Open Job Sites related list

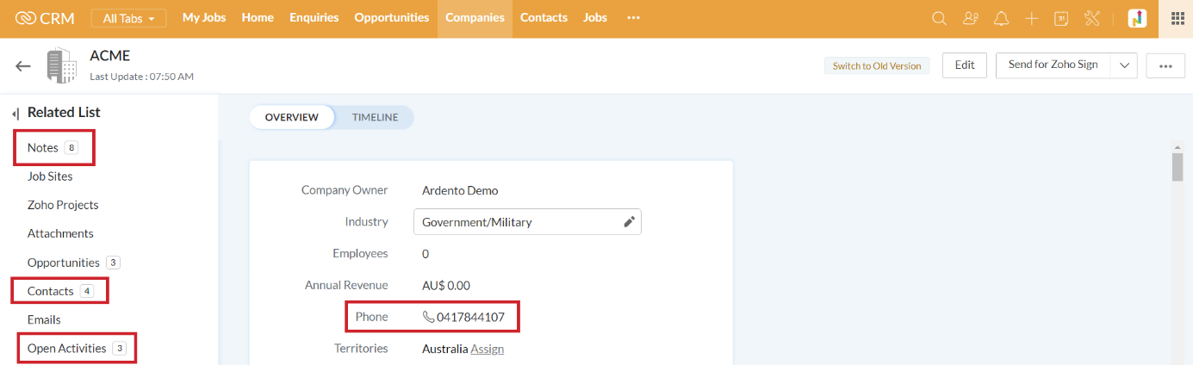50,176
